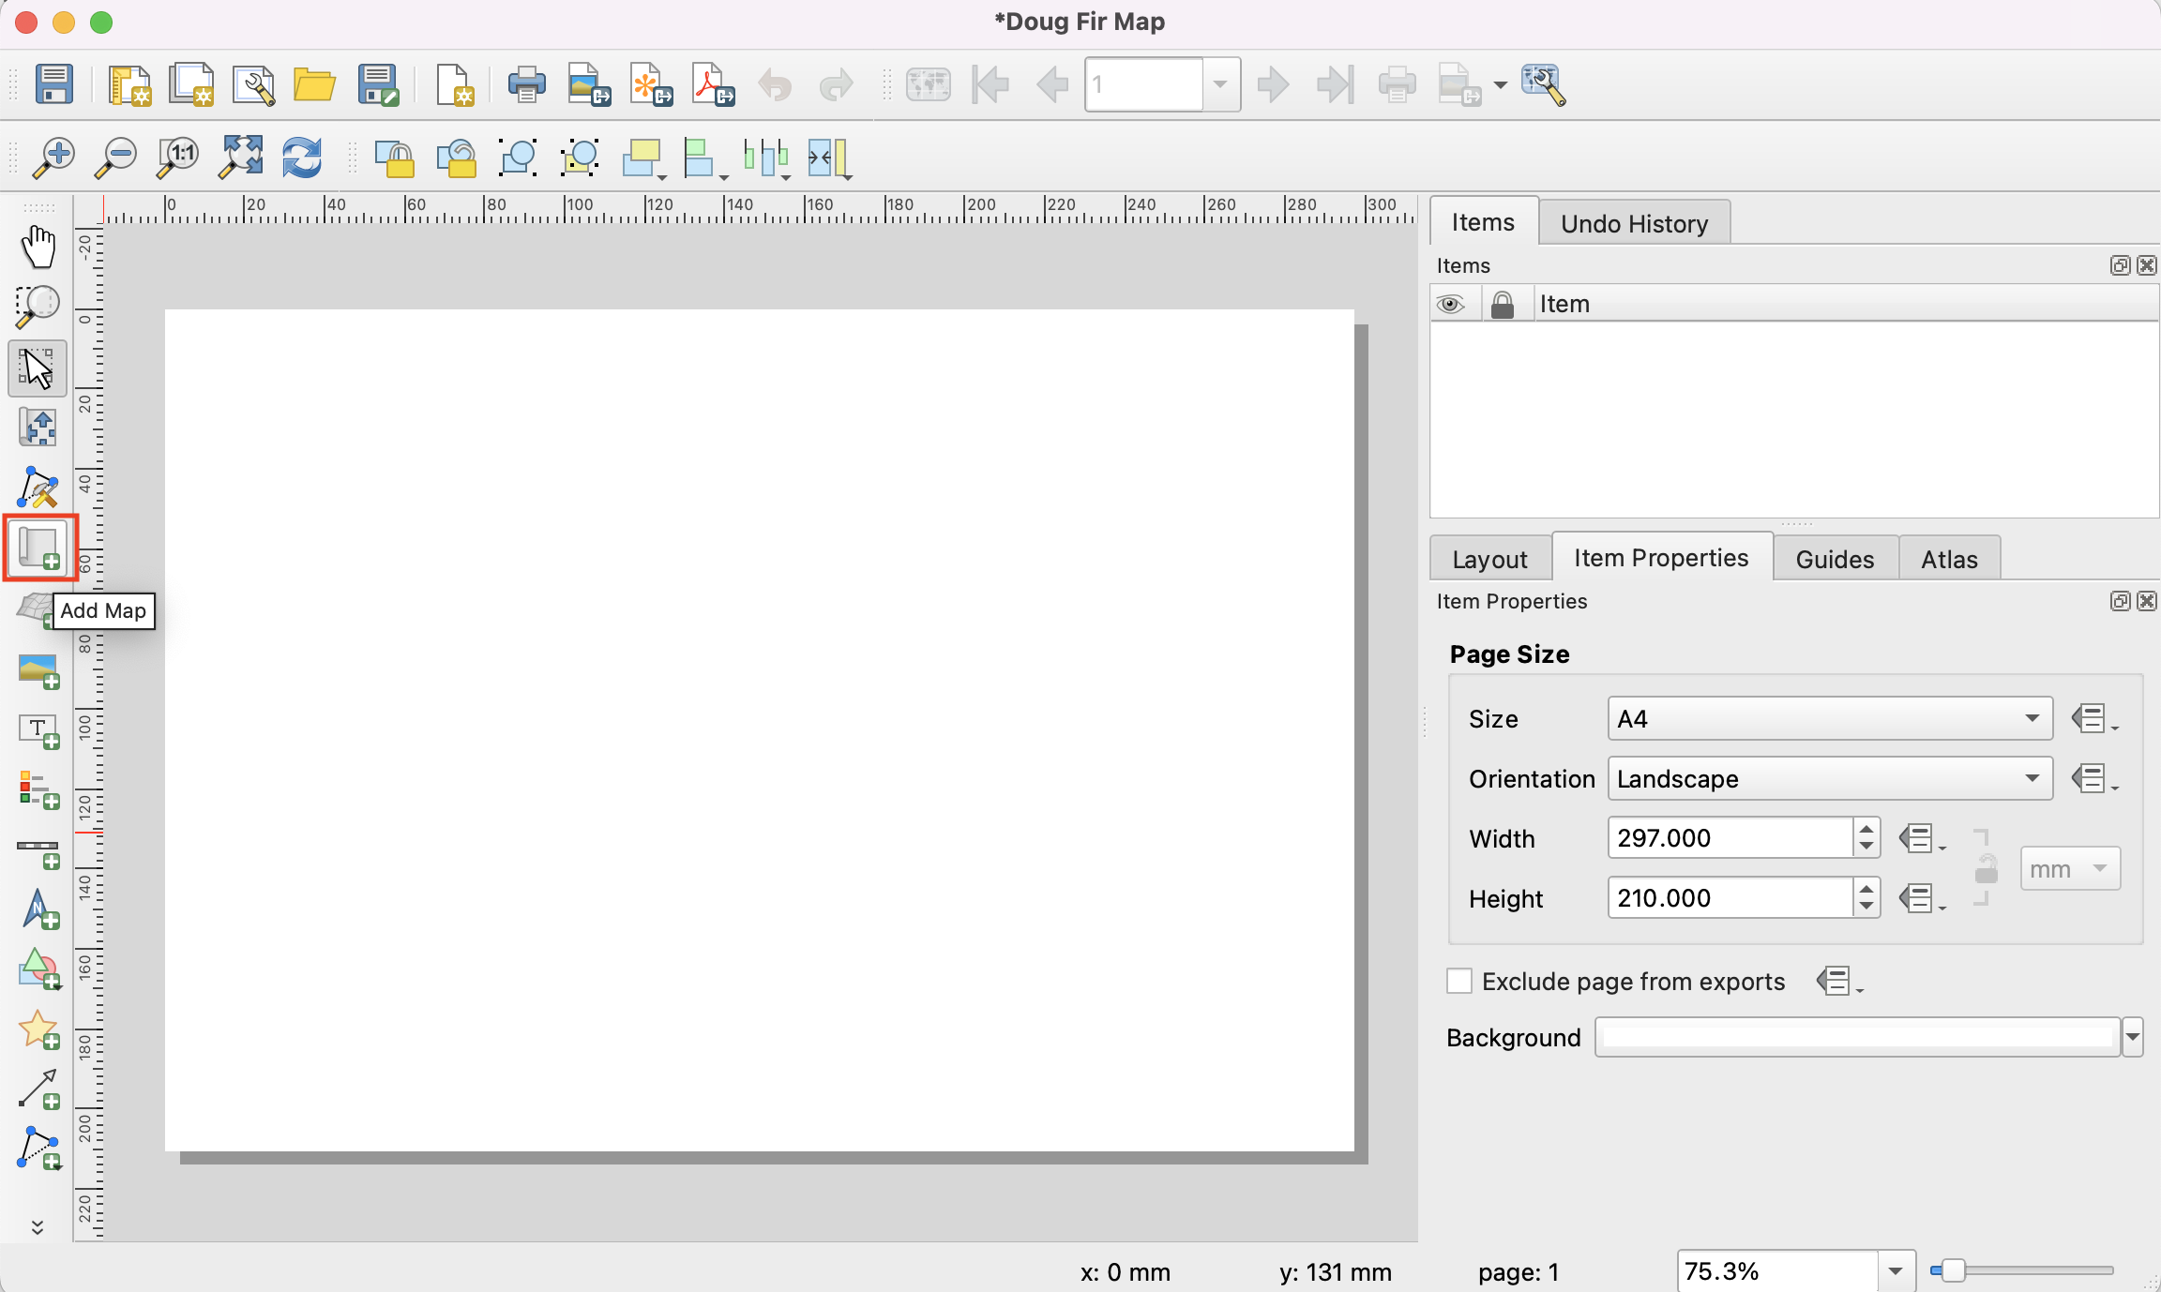Select the Pan Layout hand tool
The width and height of the screenshot is (2161, 1292).
click(38, 247)
